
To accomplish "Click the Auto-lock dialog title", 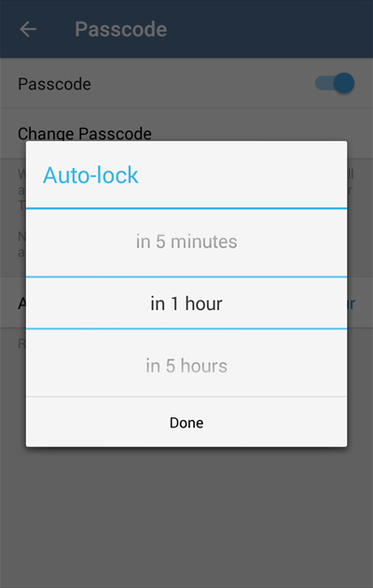I will pos(90,175).
